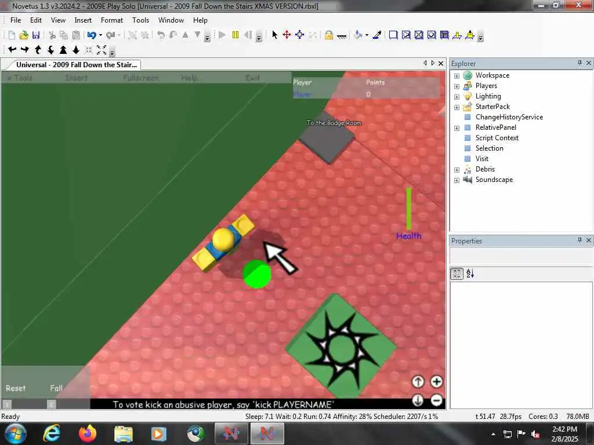Click the Copy icon in toolbar

point(64,35)
